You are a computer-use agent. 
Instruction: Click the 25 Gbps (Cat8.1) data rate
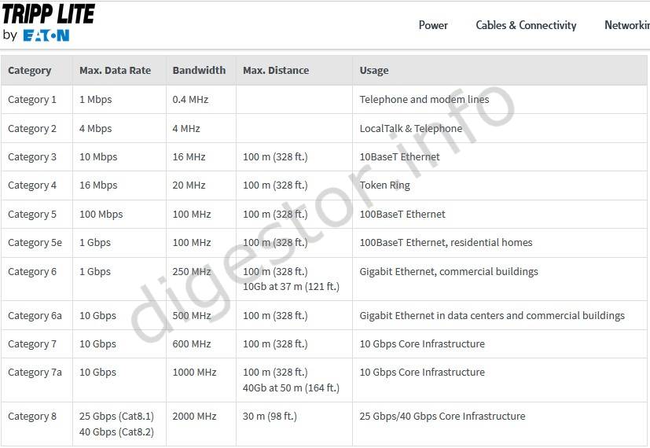(116, 417)
